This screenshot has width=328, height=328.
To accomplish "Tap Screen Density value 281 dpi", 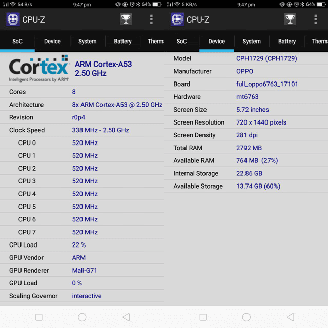I will (247, 135).
